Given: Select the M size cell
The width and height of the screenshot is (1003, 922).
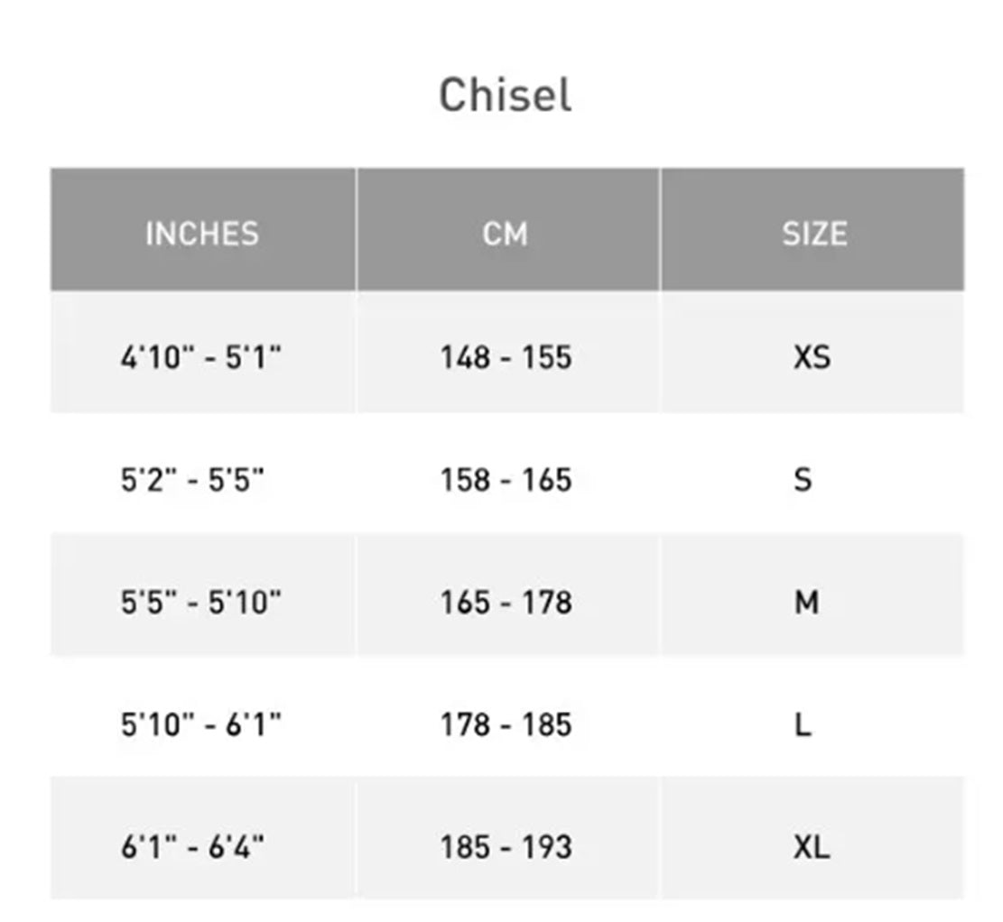Looking at the screenshot, I should 806,602.
